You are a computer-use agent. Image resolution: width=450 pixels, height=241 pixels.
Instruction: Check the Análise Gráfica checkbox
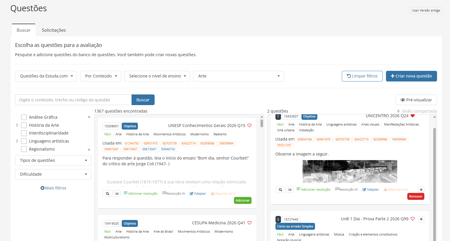click(24, 117)
